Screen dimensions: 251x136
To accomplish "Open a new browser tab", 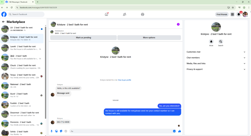I will pyautogui.click(x=38, y=2).
